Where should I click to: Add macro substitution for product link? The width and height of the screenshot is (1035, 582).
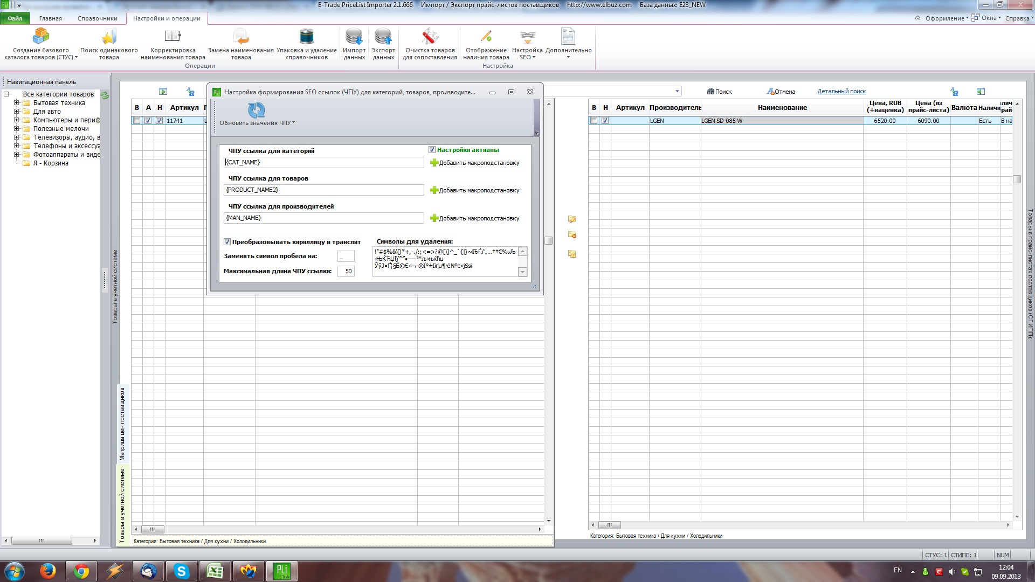[474, 190]
